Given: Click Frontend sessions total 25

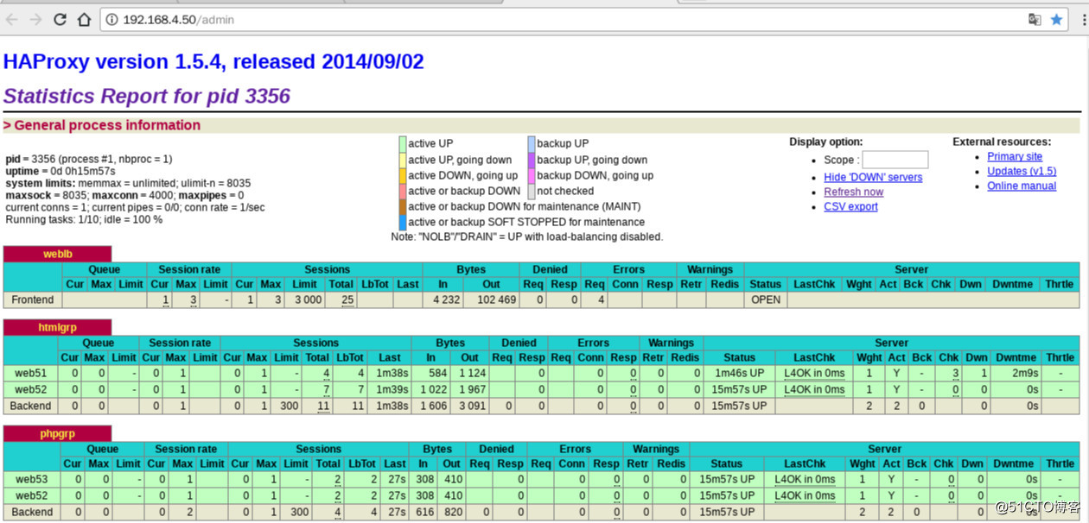Looking at the screenshot, I should [x=347, y=299].
